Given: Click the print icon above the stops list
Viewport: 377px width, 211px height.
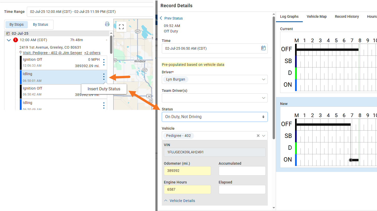Looking at the screenshot, I should pyautogui.click(x=107, y=24).
